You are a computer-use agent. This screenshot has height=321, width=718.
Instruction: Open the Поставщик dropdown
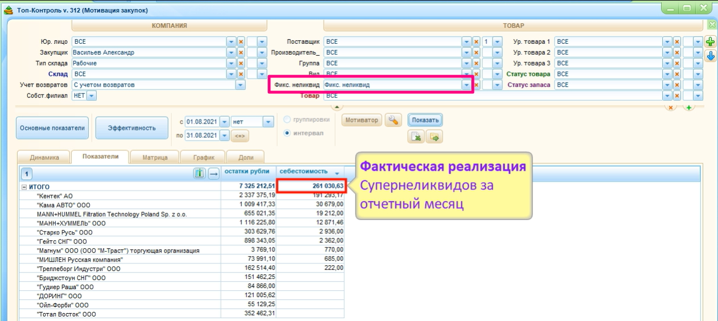point(467,42)
